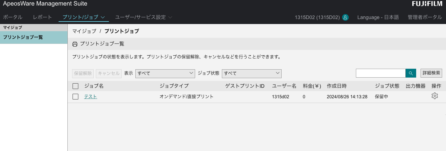The width and height of the screenshot is (446, 151).
Task: Click the user profile avatar icon
Action: [345, 17]
